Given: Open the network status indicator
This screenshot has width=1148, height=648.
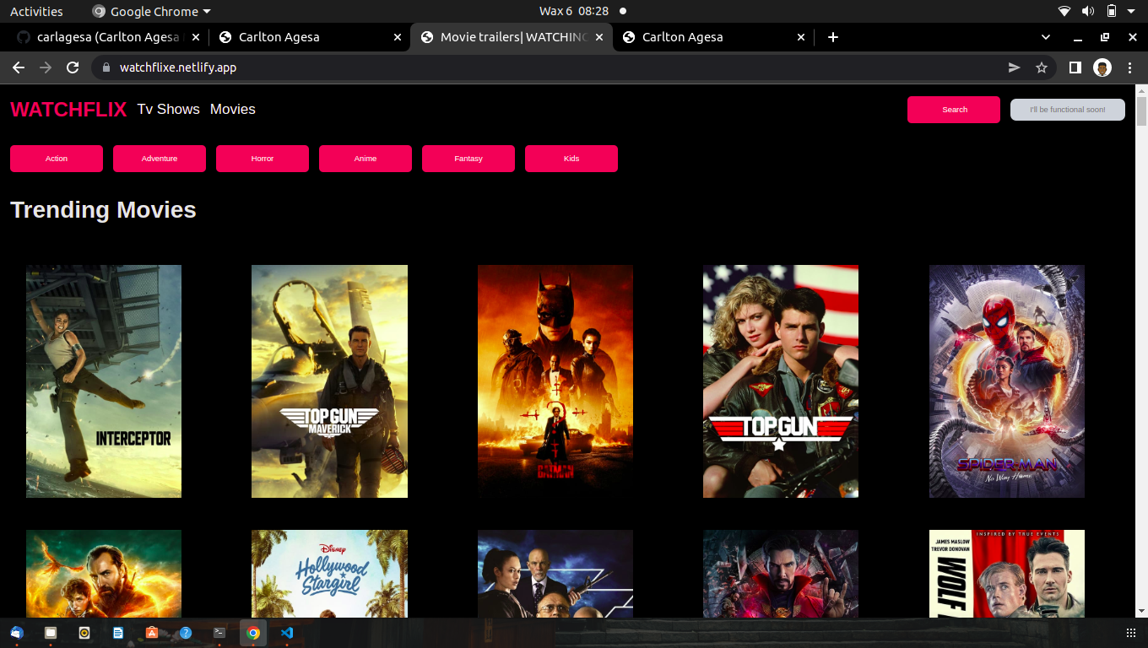Looking at the screenshot, I should [1064, 11].
